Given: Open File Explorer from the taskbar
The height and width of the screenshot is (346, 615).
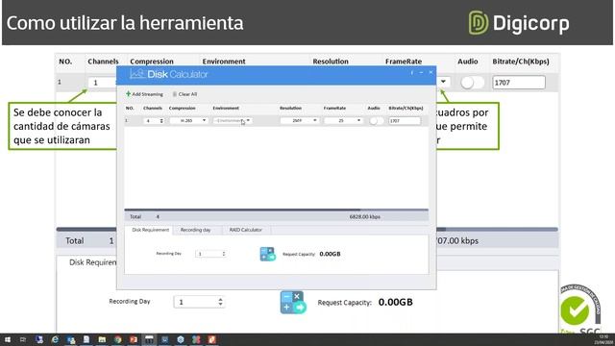Looking at the screenshot, I should pyautogui.click(x=102, y=339).
